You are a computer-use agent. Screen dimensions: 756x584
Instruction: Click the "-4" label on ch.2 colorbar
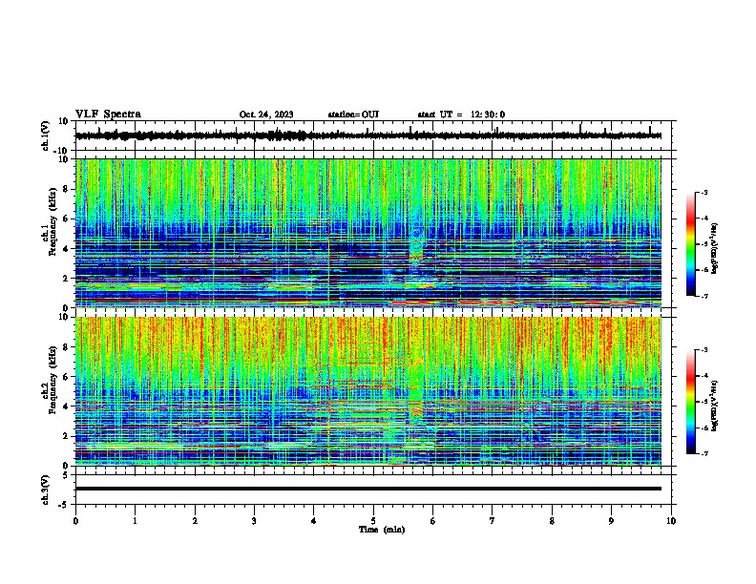(x=704, y=376)
